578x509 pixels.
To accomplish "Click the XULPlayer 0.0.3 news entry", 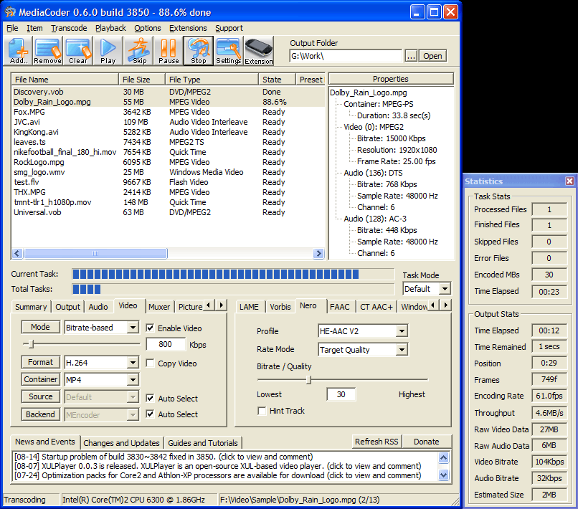I will click(218, 466).
